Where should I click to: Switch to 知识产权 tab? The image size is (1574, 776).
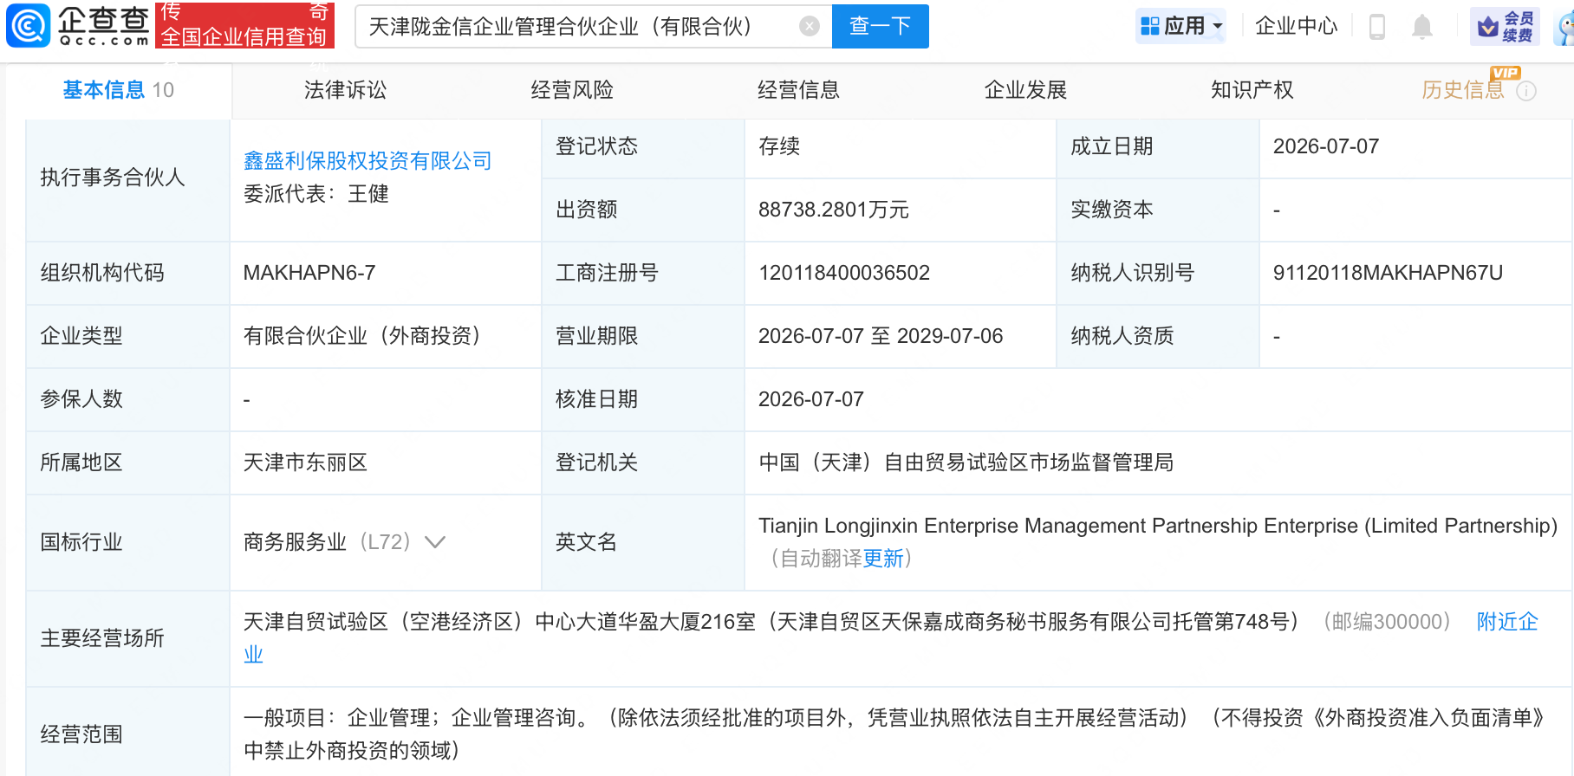1252,90
